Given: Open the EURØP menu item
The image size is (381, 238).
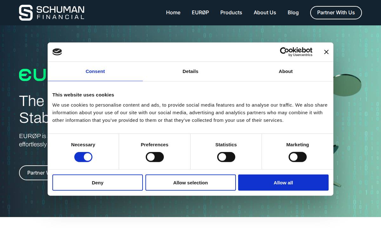Looking at the screenshot, I should coord(200,13).
